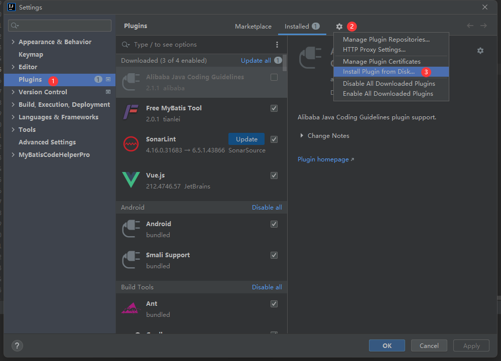Click the Vue.js plugin logo
Viewport: 501px width, 361px height.
[131, 179]
